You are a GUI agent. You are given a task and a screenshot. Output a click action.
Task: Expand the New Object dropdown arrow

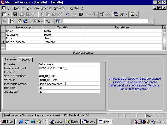126,14
